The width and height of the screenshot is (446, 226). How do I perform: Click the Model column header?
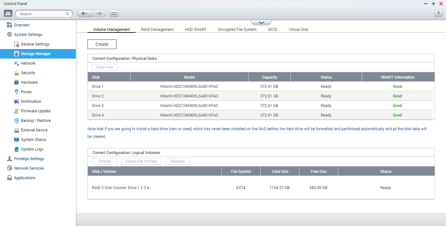click(x=189, y=77)
